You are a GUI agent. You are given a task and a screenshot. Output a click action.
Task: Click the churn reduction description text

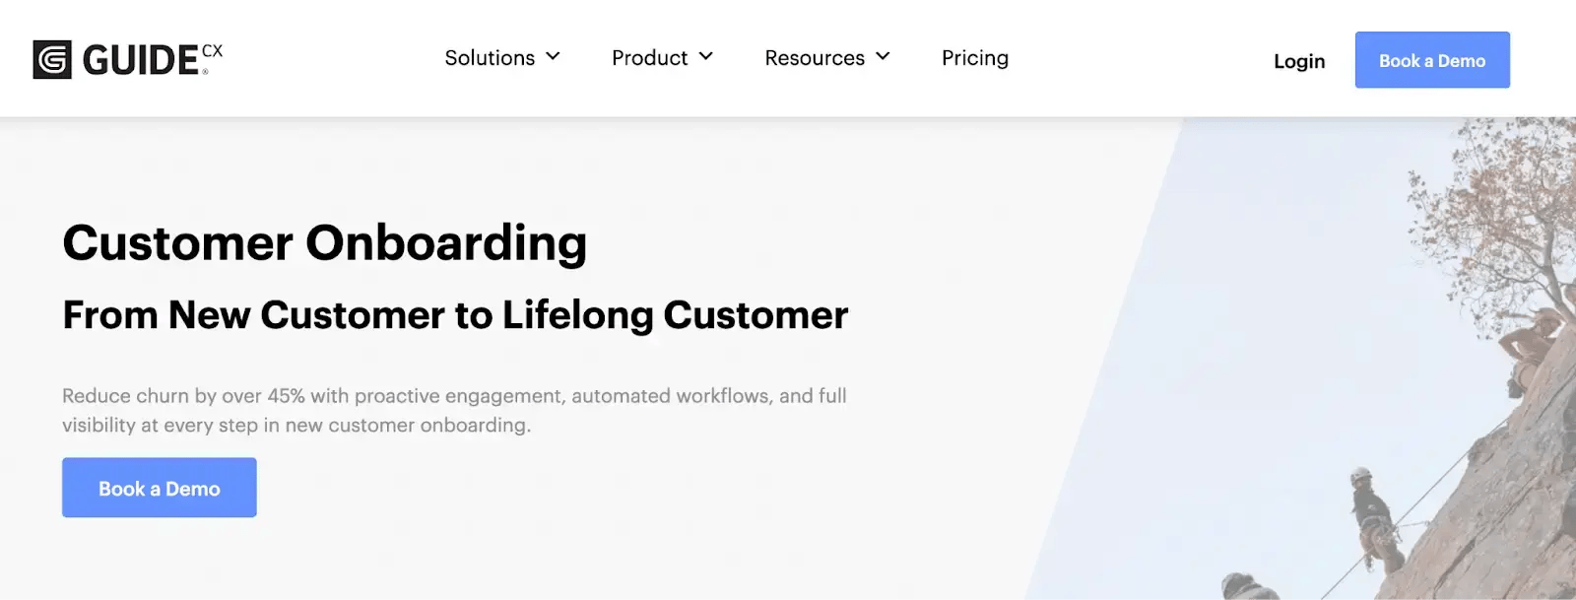(455, 410)
